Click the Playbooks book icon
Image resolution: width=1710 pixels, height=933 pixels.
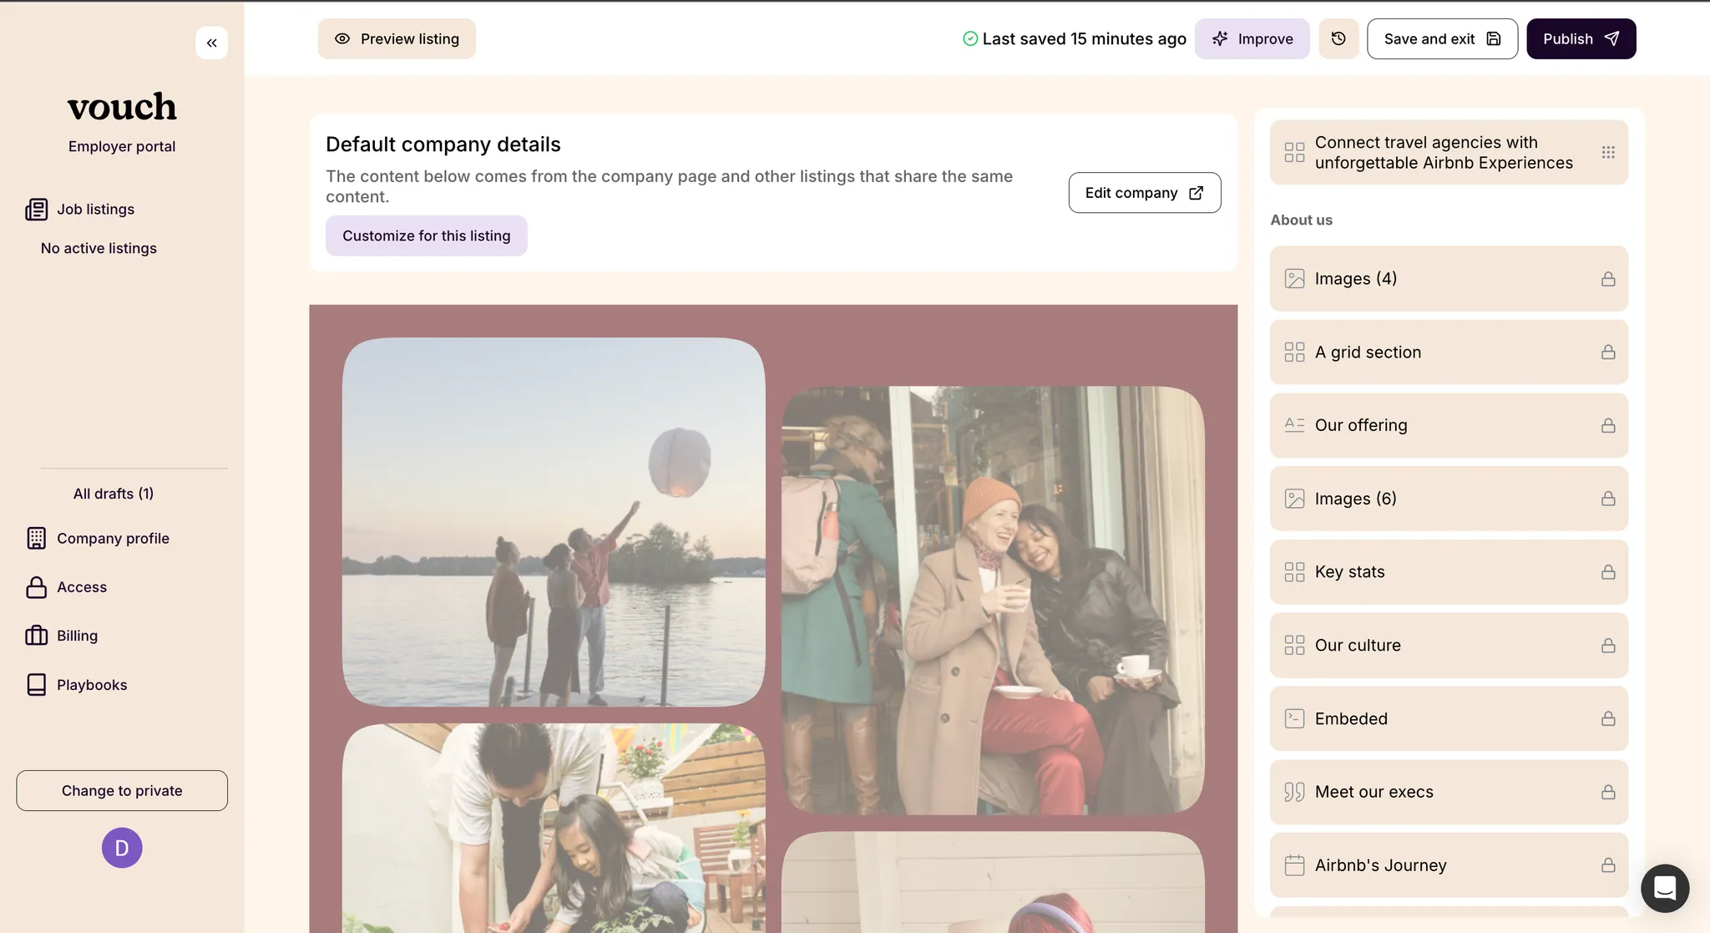coord(37,685)
